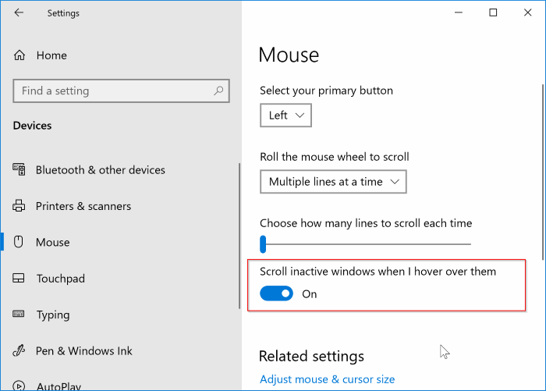Expand the Multiple lines at a time dropdown
Viewport: 546px width, 391px height.
333,182
